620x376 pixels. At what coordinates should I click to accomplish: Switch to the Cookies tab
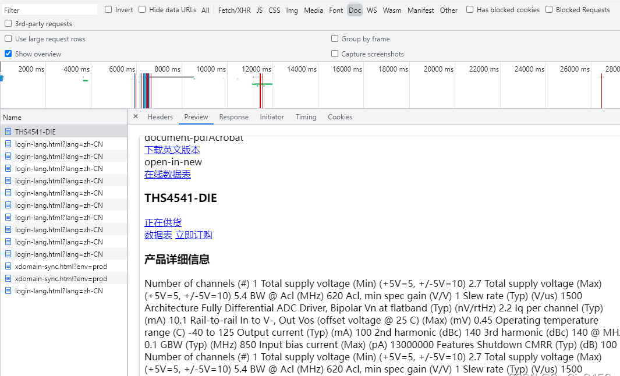click(x=340, y=117)
